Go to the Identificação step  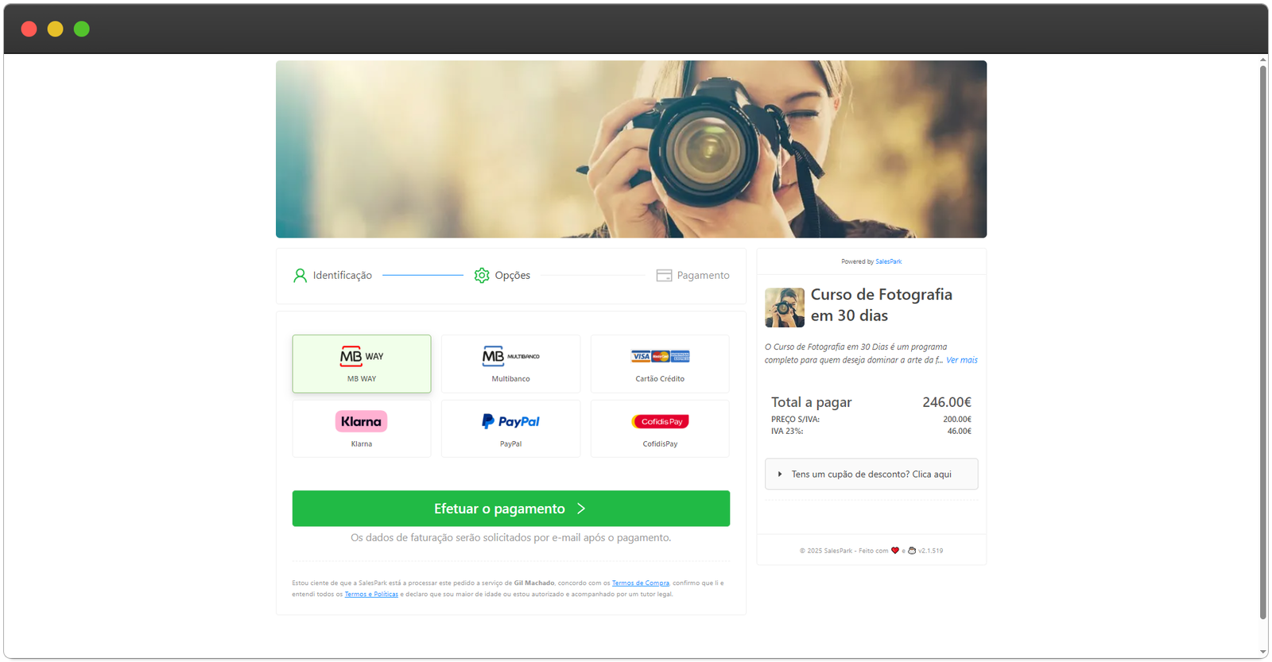(x=342, y=276)
